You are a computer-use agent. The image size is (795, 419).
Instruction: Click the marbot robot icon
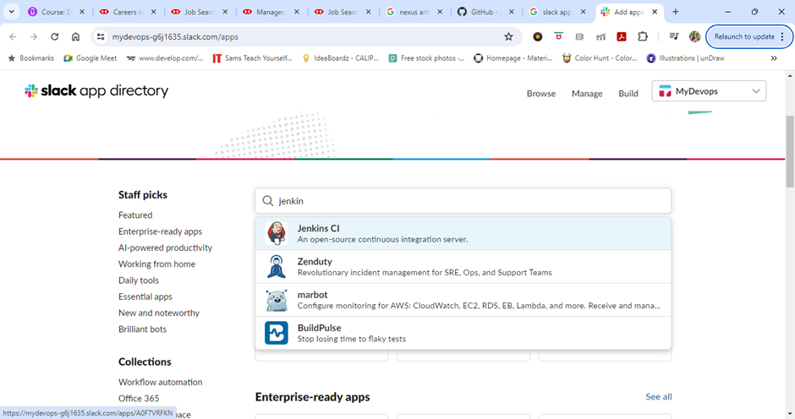(277, 300)
